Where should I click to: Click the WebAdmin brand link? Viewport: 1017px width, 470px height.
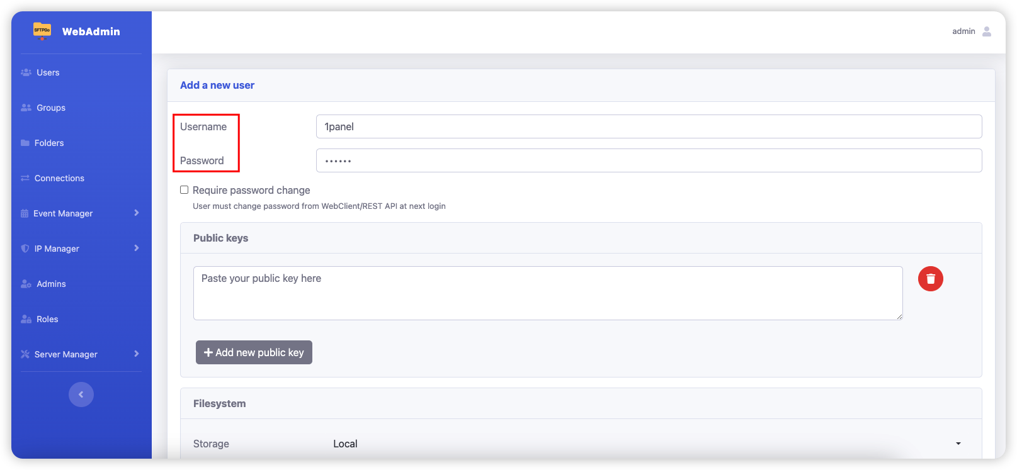tap(91, 31)
